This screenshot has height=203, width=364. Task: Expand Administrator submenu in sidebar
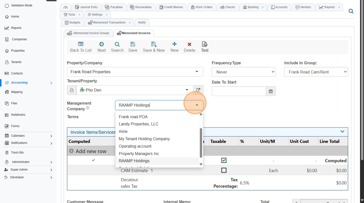click(51, 162)
